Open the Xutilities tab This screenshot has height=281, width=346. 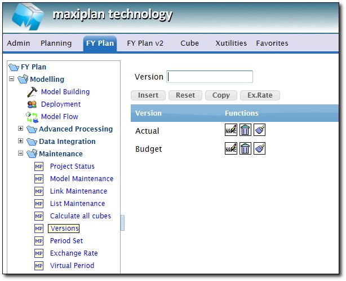click(231, 43)
